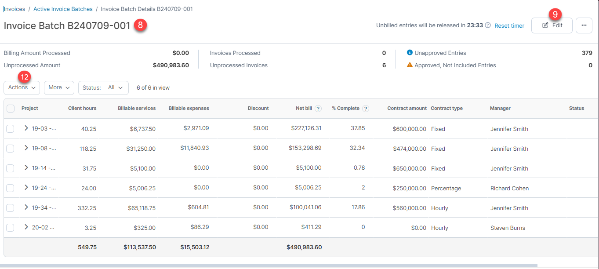Click the Reset timer link
Screen dimensions: 599x269
pos(509,25)
